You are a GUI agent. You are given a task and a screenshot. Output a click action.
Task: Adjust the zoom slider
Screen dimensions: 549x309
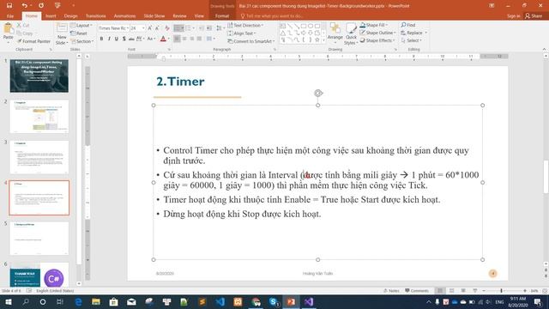point(501,291)
